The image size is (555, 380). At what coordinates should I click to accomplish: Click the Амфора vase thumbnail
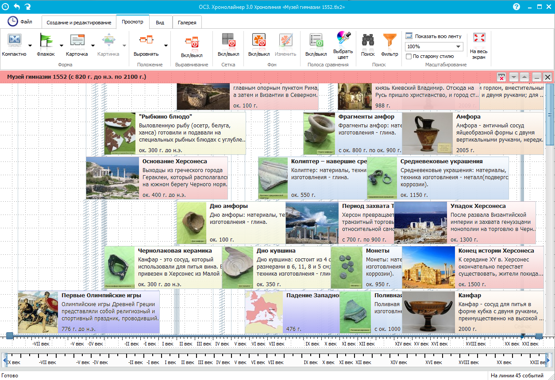(x=428, y=133)
